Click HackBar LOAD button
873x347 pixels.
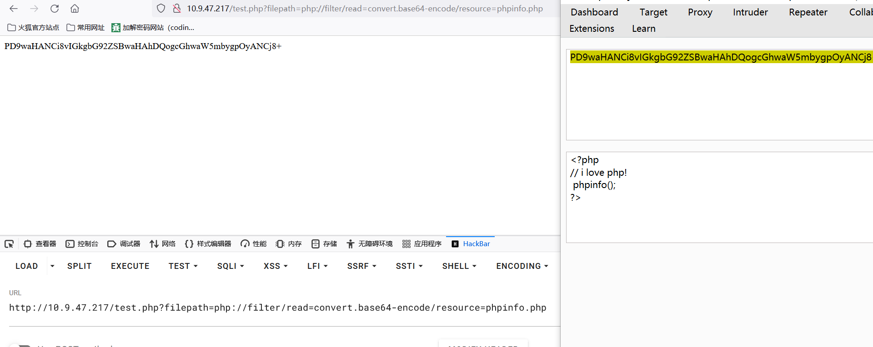coord(27,266)
